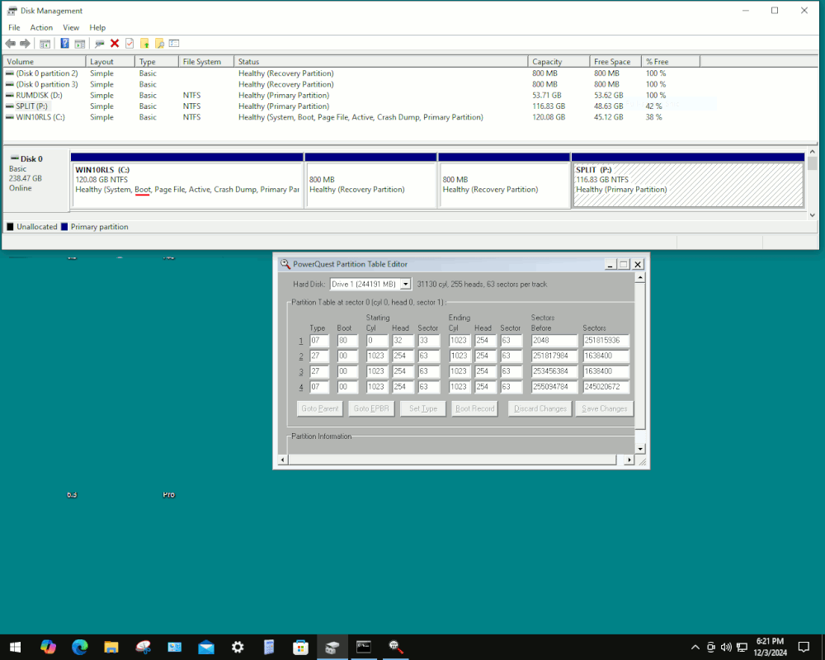Image resolution: width=825 pixels, height=660 pixels.
Task: Select the first 800 MB recovery partition block
Action: [370, 181]
